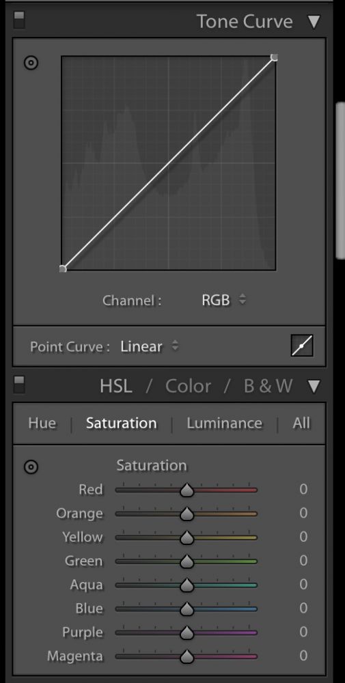Switch to the Hue tab

click(x=42, y=423)
